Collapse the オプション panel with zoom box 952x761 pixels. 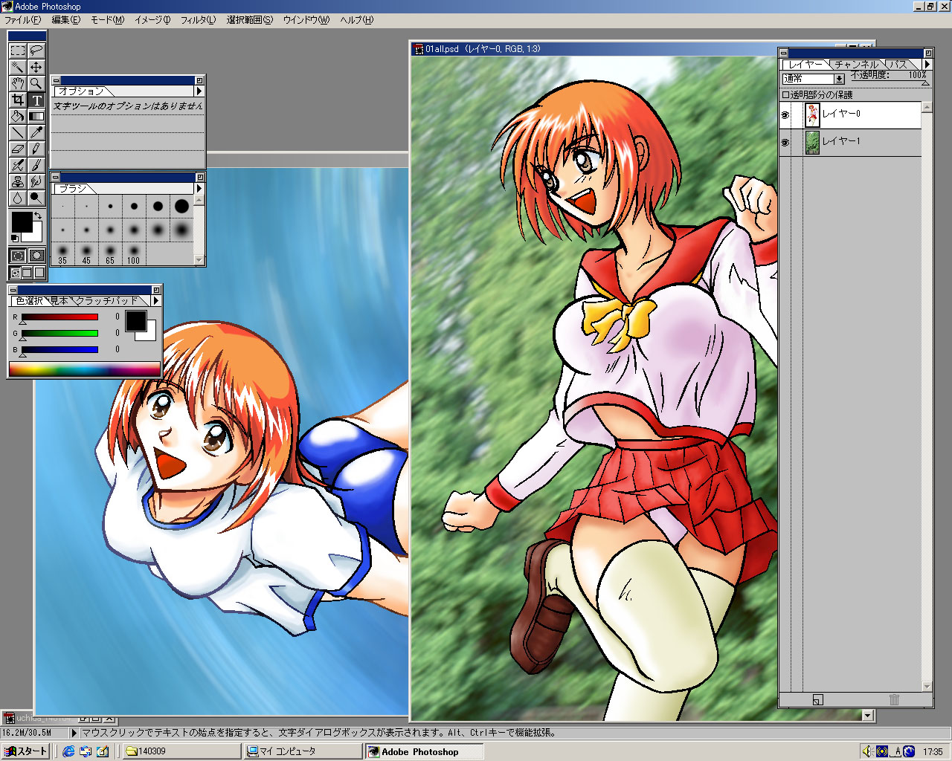point(199,80)
